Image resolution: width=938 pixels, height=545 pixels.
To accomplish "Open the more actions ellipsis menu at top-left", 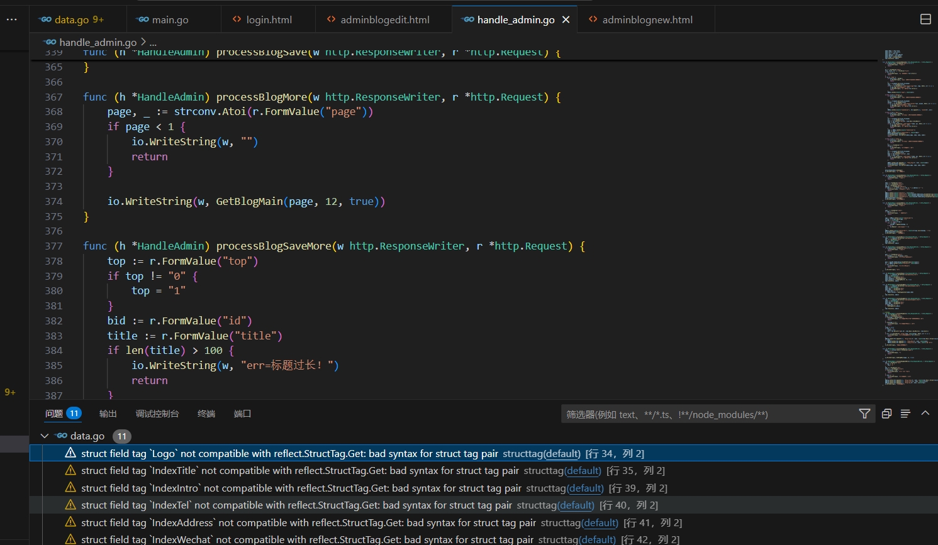I will 11,19.
